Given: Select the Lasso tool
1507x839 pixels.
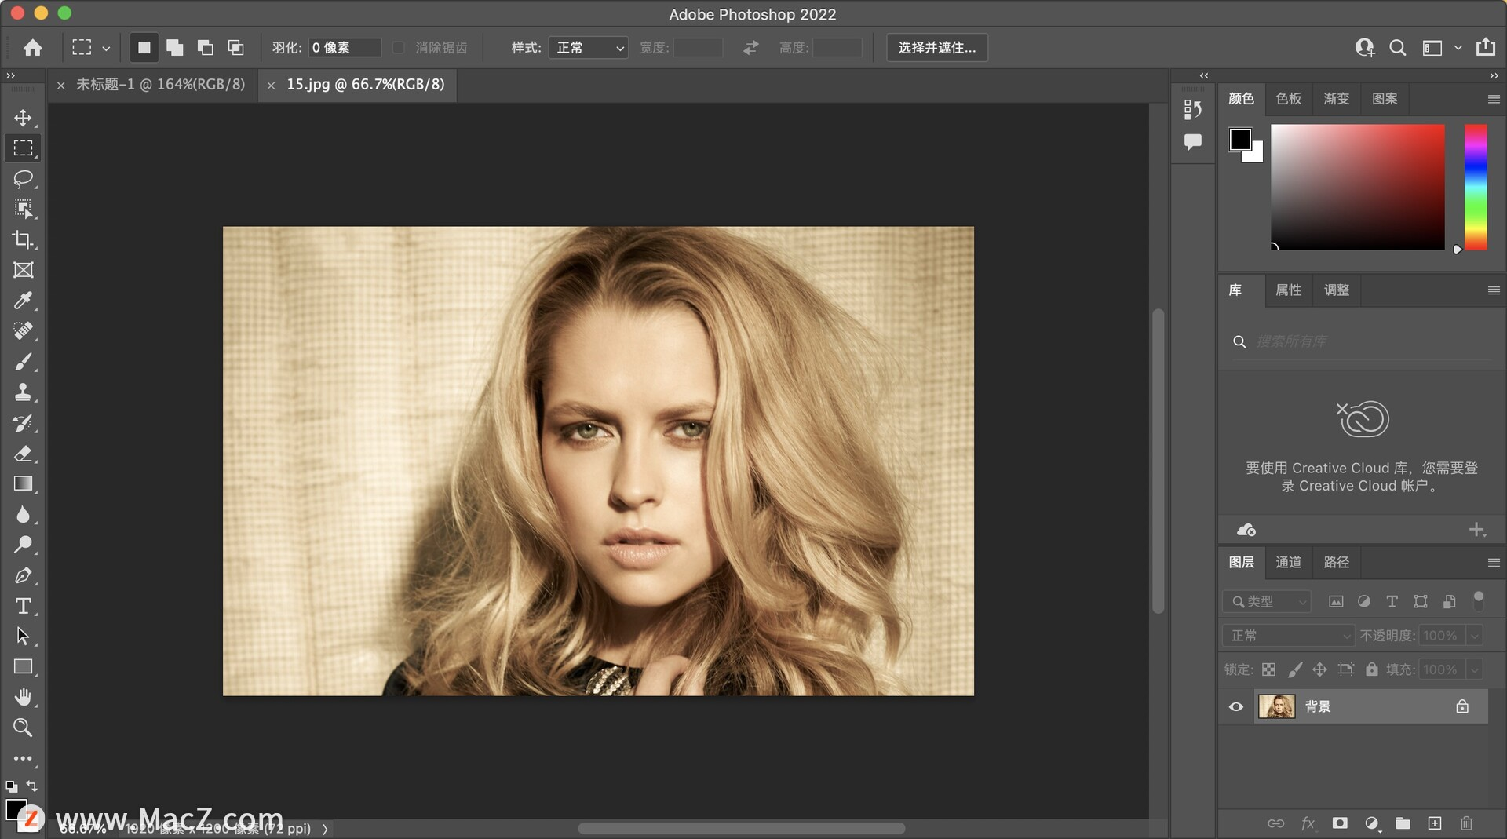Looking at the screenshot, I should pyautogui.click(x=23, y=179).
